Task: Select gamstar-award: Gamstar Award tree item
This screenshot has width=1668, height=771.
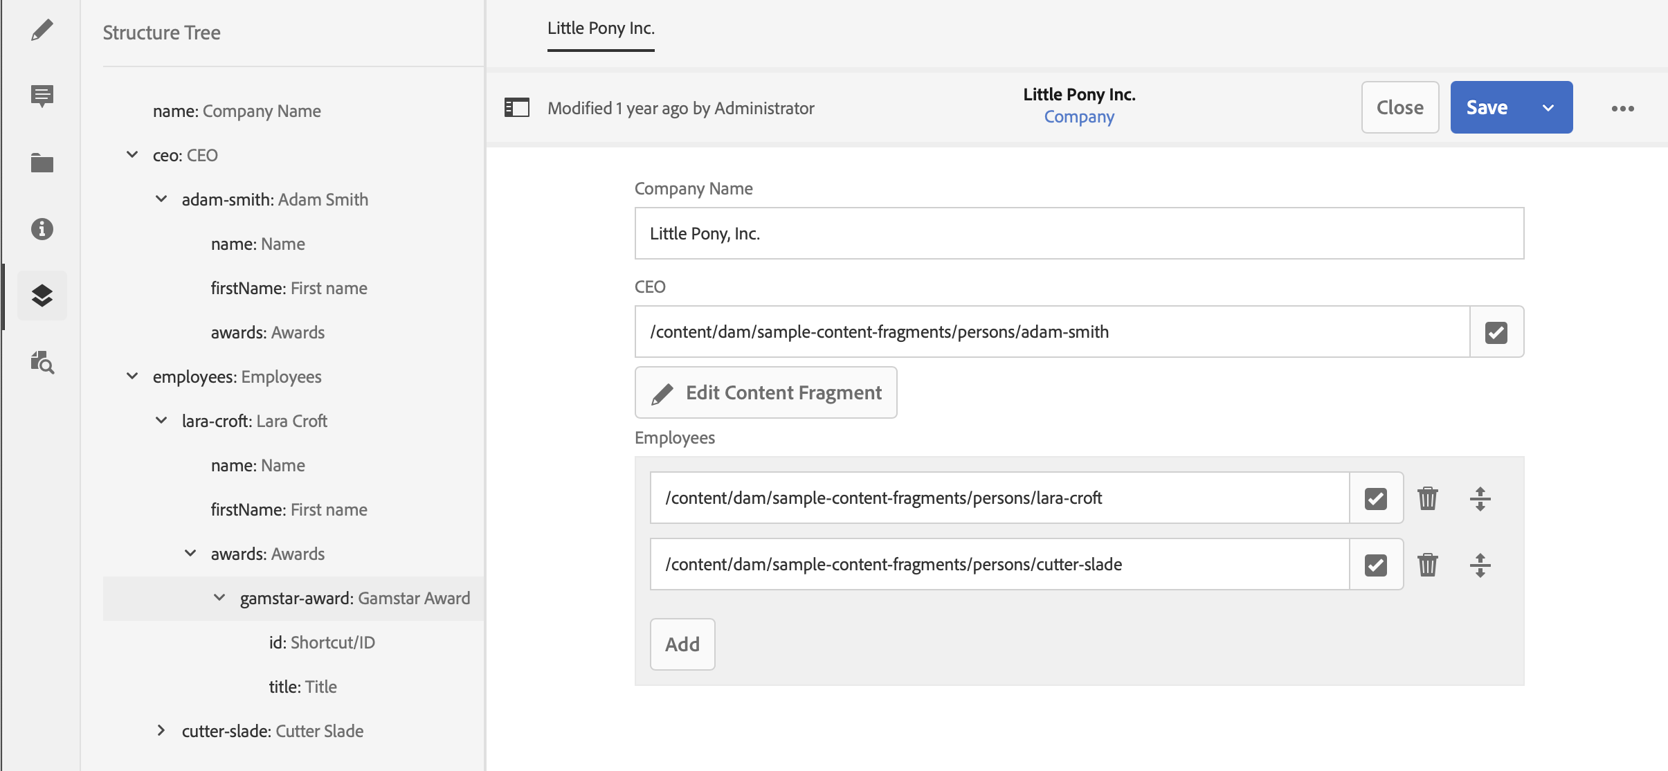Action: click(354, 598)
